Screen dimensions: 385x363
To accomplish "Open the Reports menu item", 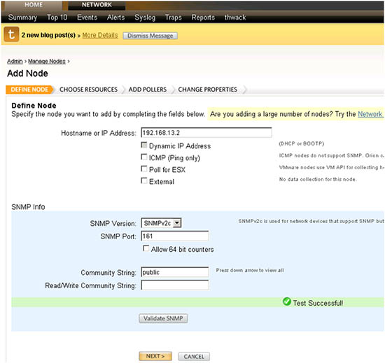I will (203, 17).
